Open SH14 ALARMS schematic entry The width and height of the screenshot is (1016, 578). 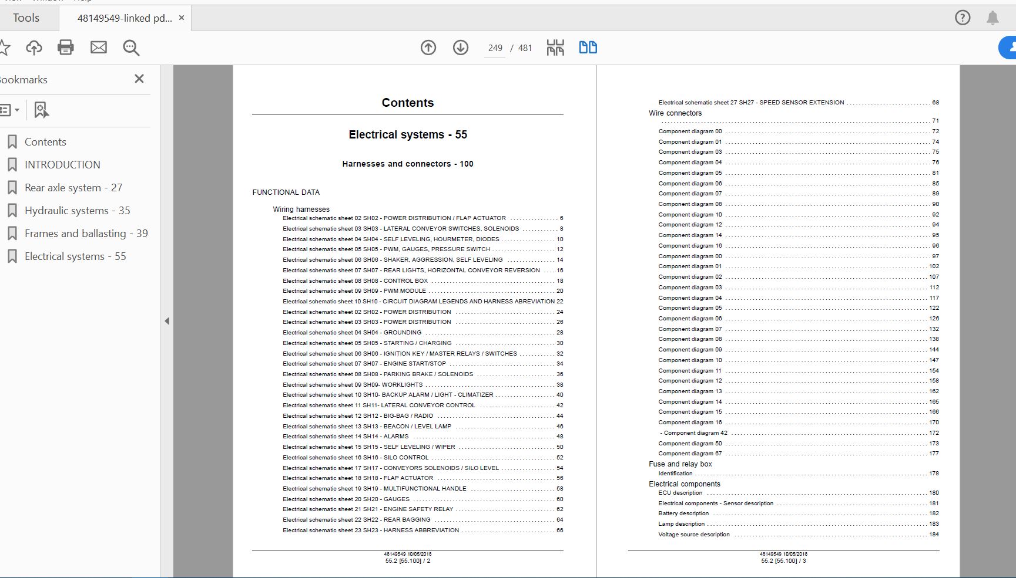(423, 437)
